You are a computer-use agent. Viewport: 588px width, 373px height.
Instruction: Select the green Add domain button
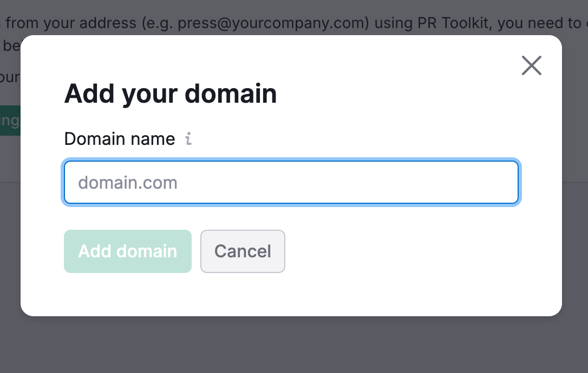pos(127,251)
